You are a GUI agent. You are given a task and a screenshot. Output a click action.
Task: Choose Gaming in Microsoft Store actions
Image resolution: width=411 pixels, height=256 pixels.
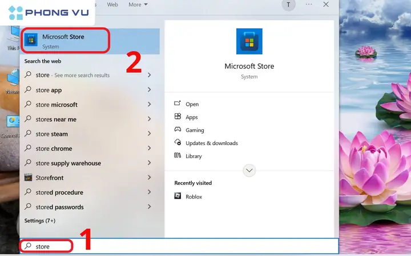(195, 130)
